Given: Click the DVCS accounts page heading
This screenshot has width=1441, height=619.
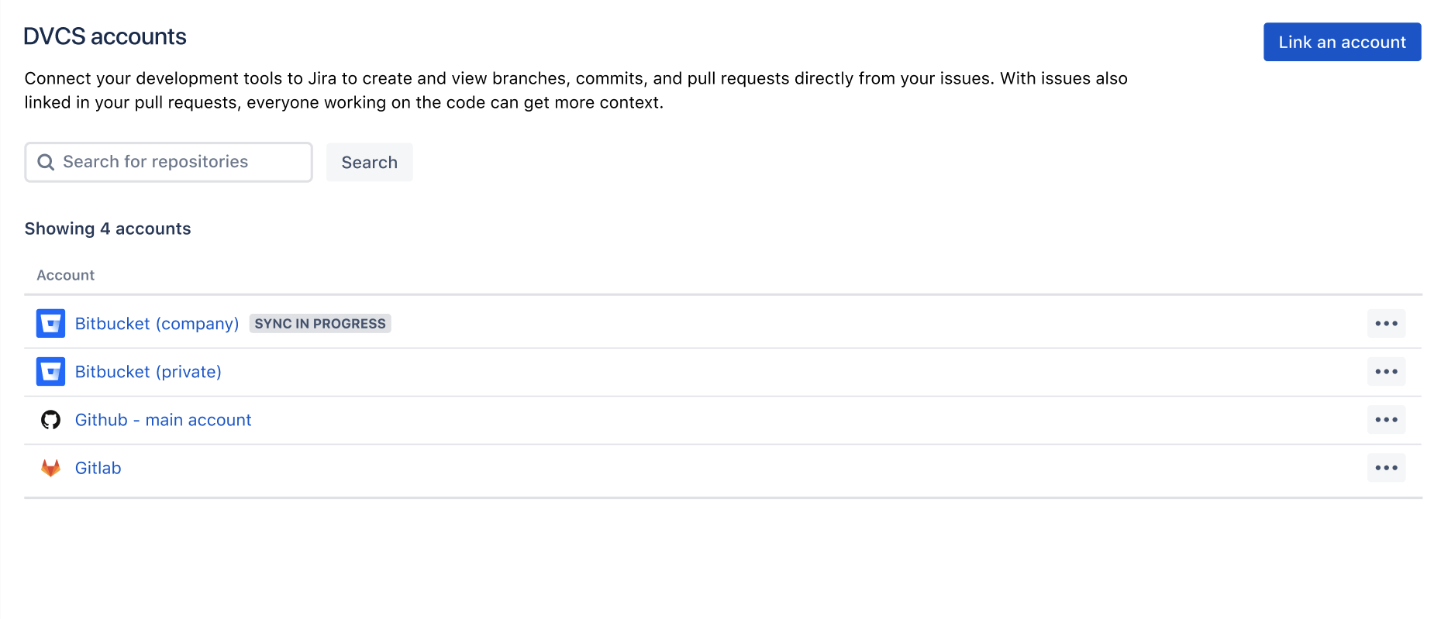Looking at the screenshot, I should (x=105, y=36).
